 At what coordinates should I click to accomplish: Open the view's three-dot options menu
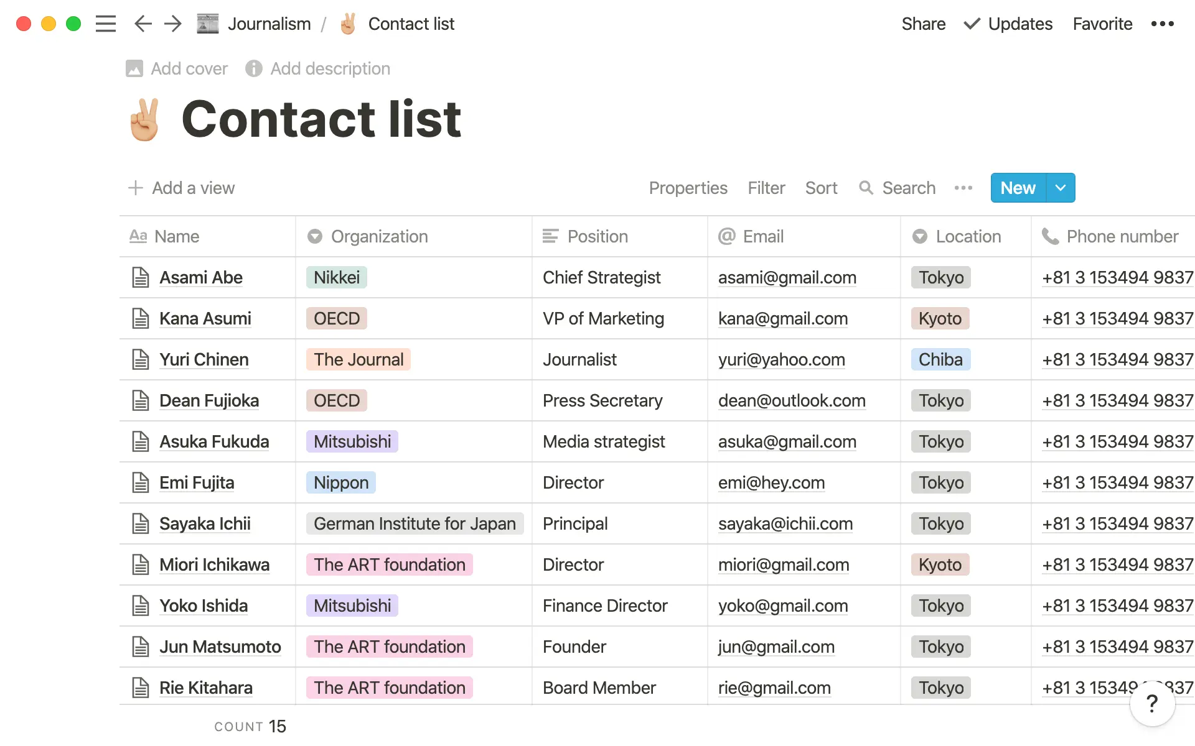963,188
